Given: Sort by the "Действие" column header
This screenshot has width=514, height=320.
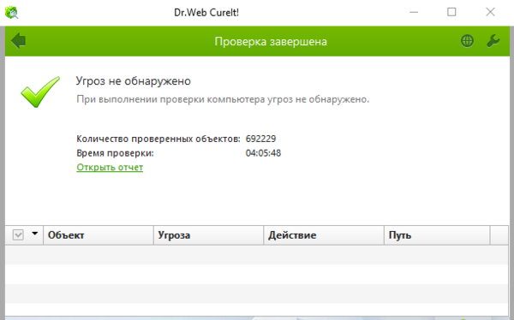Looking at the screenshot, I should (324, 235).
